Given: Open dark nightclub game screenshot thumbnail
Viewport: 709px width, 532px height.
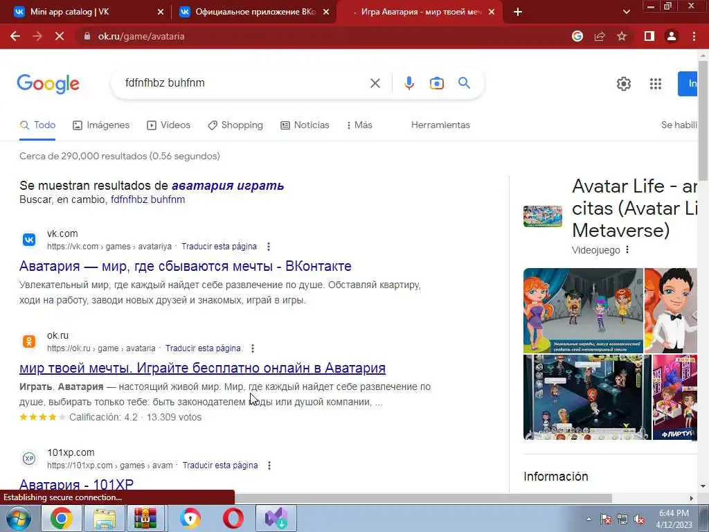Looking at the screenshot, I should 587,397.
